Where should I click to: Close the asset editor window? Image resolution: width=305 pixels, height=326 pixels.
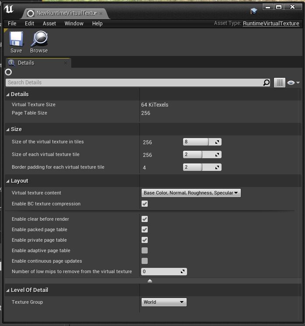pyautogui.click(x=292, y=7)
